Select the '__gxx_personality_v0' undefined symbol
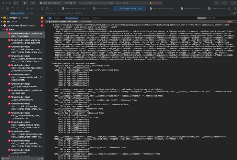 coord(22,98)
